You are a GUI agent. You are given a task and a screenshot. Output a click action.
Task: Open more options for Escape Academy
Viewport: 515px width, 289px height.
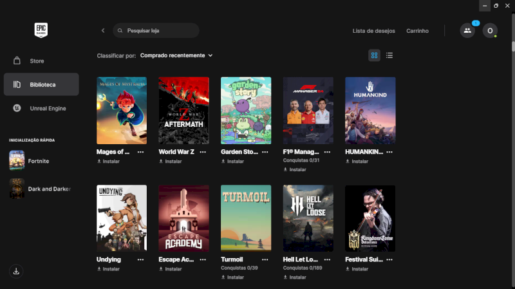click(x=203, y=259)
